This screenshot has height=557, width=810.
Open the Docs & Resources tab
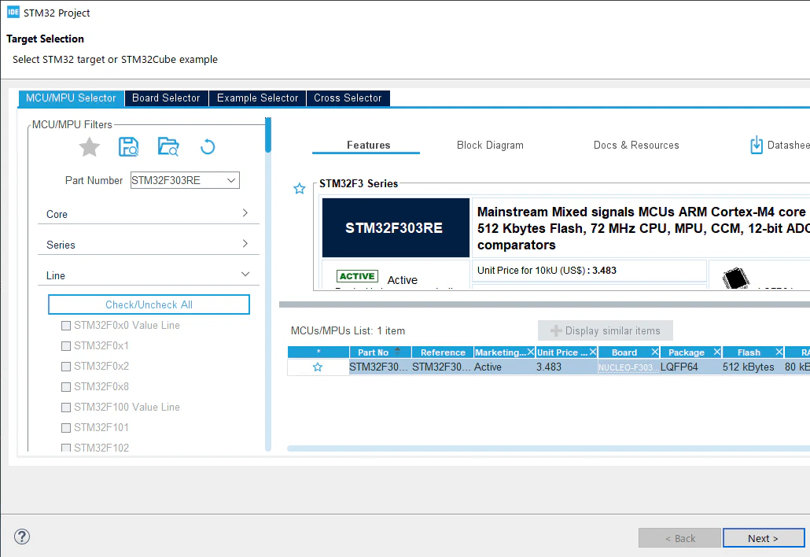[x=636, y=146]
